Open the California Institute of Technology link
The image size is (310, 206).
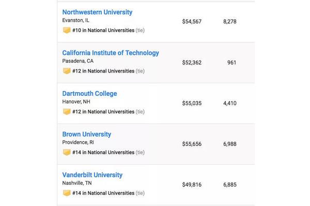(x=111, y=53)
